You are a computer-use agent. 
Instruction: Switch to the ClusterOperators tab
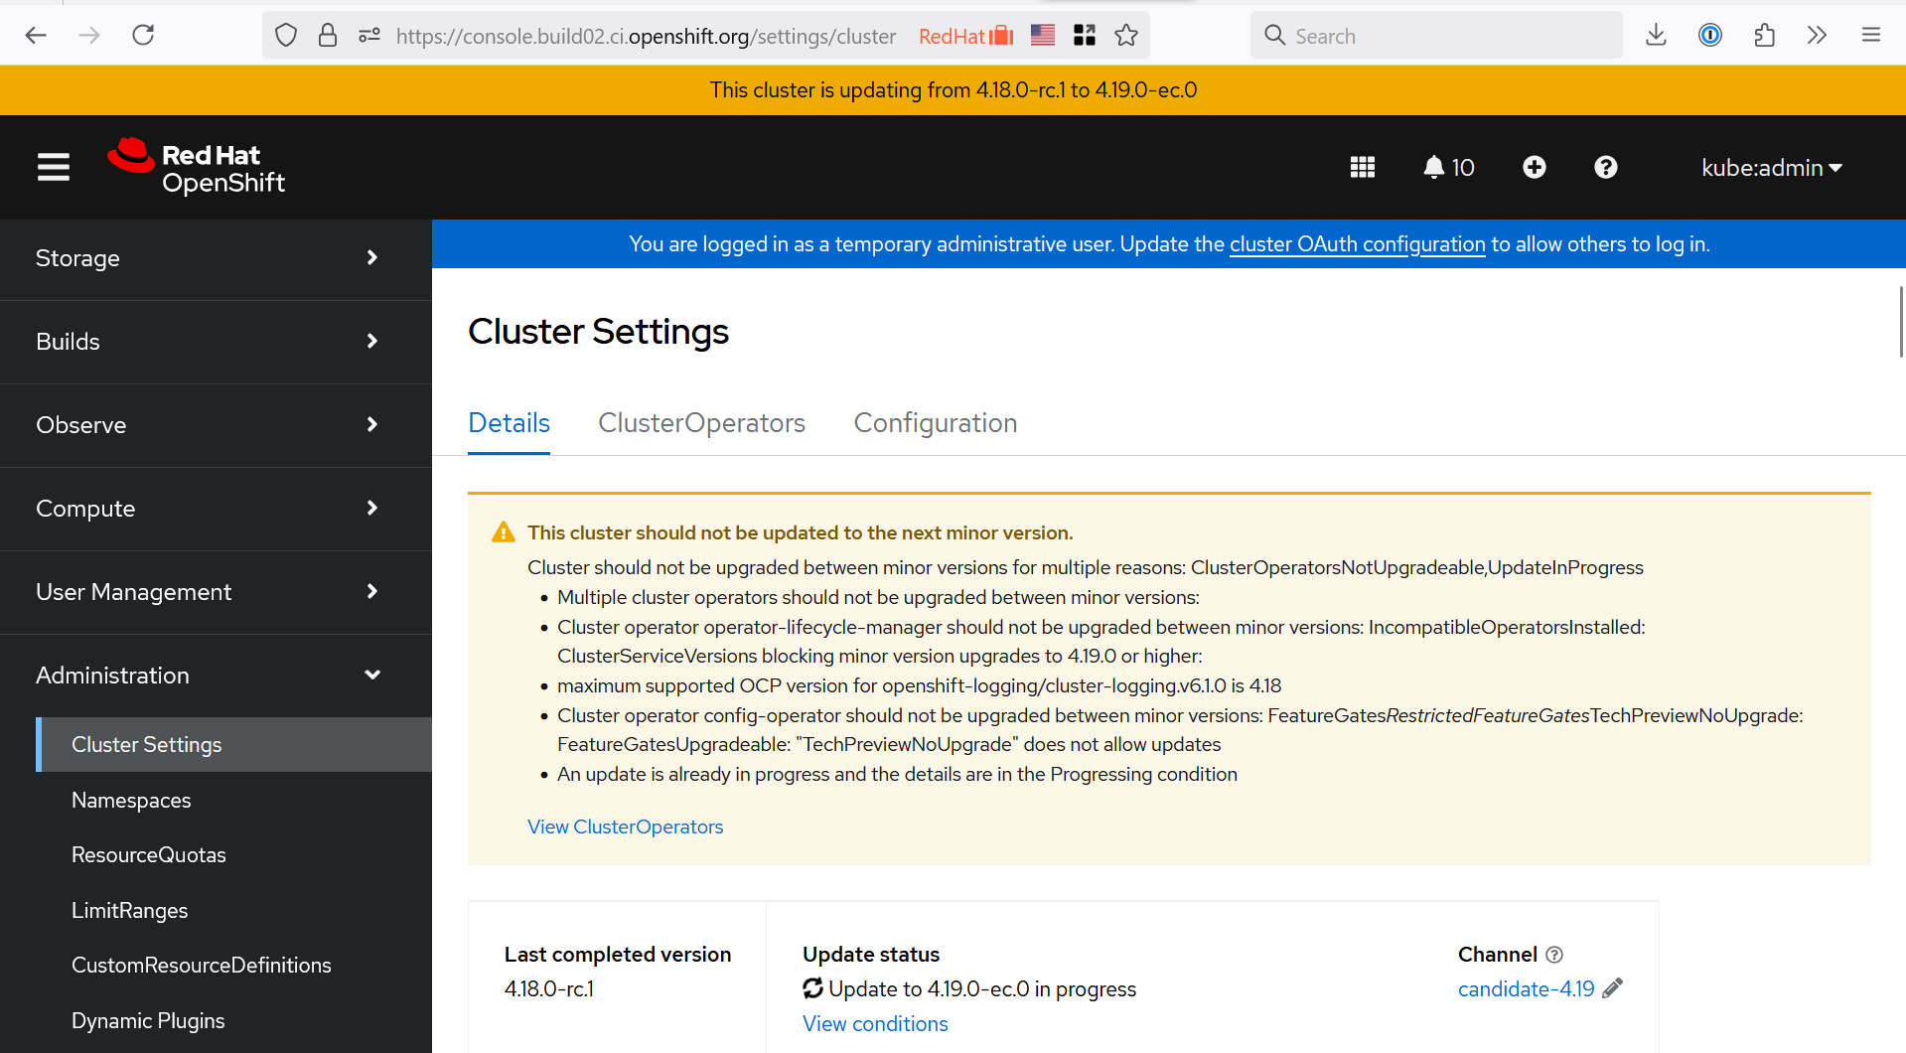[701, 423]
